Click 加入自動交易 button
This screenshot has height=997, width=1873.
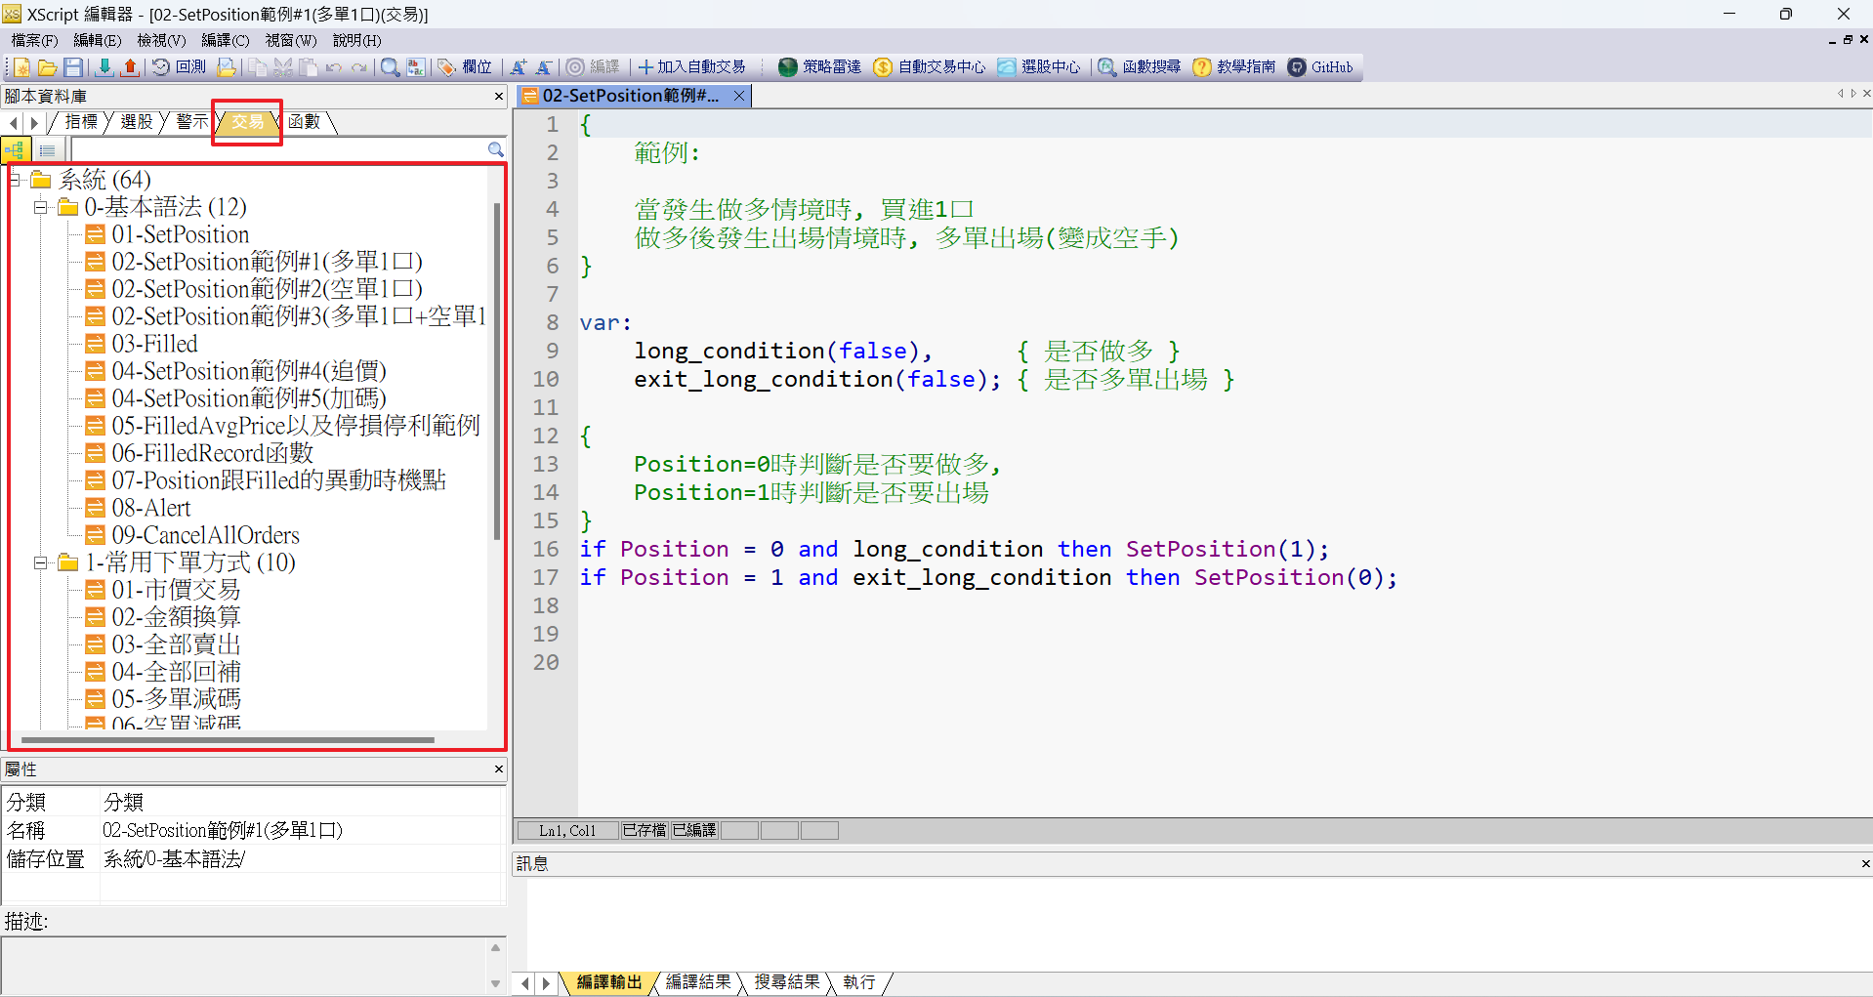click(692, 67)
